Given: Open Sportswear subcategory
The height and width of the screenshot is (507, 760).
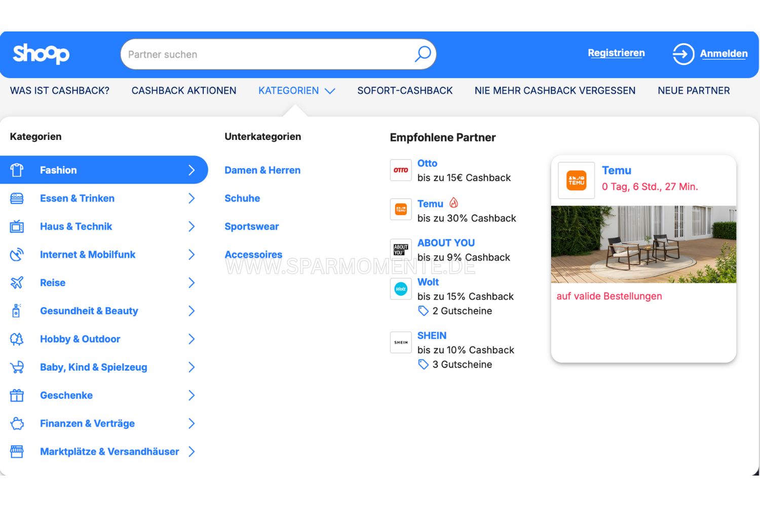Looking at the screenshot, I should coord(252,226).
